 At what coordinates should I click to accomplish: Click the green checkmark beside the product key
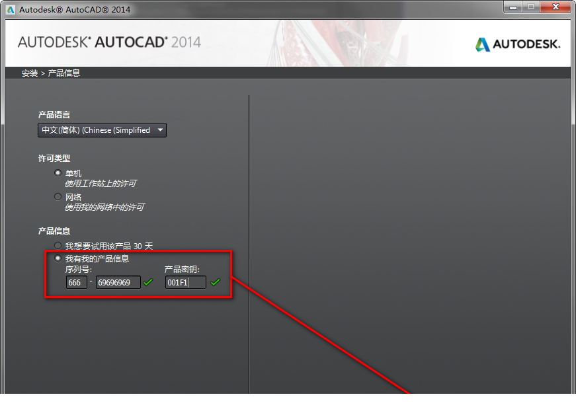coord(216,282)
